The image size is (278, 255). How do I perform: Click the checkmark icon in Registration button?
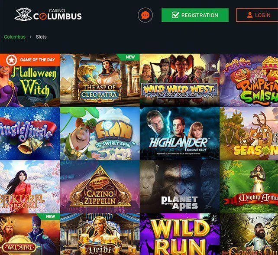[x=175, y=15]
